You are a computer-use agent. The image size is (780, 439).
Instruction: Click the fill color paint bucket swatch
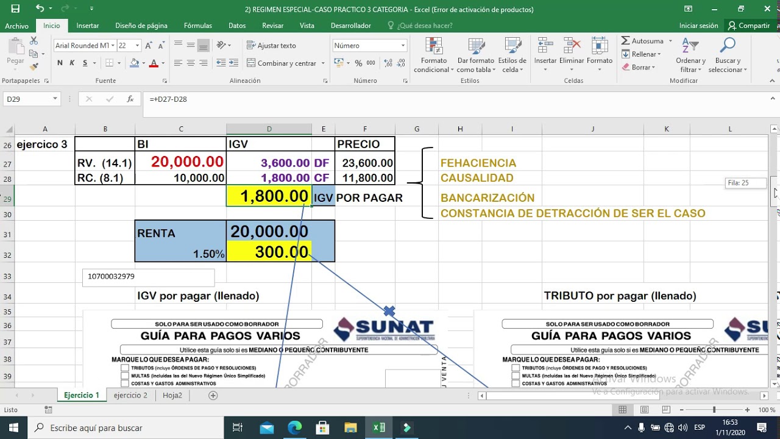(x=134, y=63)
